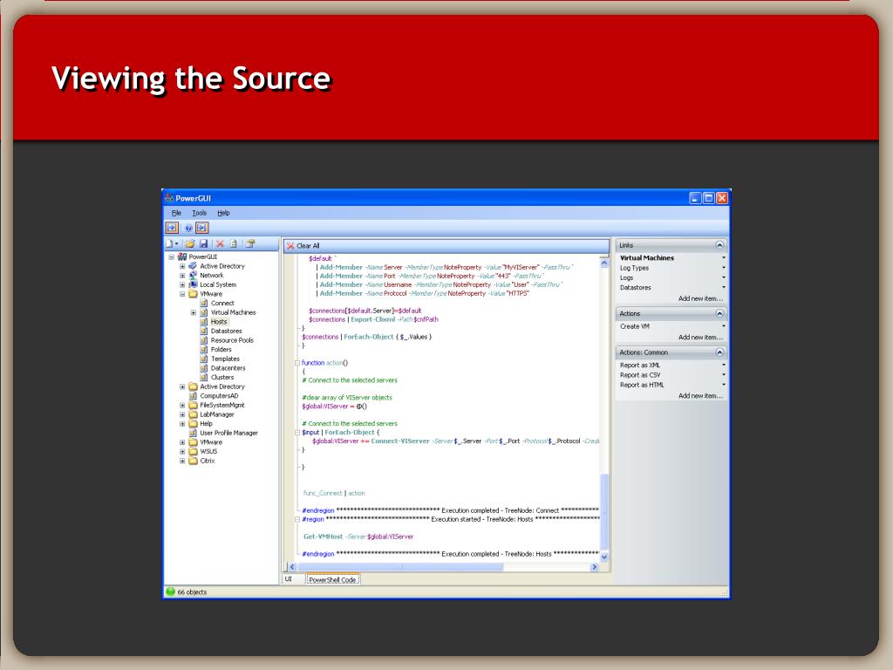The image size is (893, 670).
Task: Click the code pane horizontal scrollbar thumb
Action: click(399, 567)
